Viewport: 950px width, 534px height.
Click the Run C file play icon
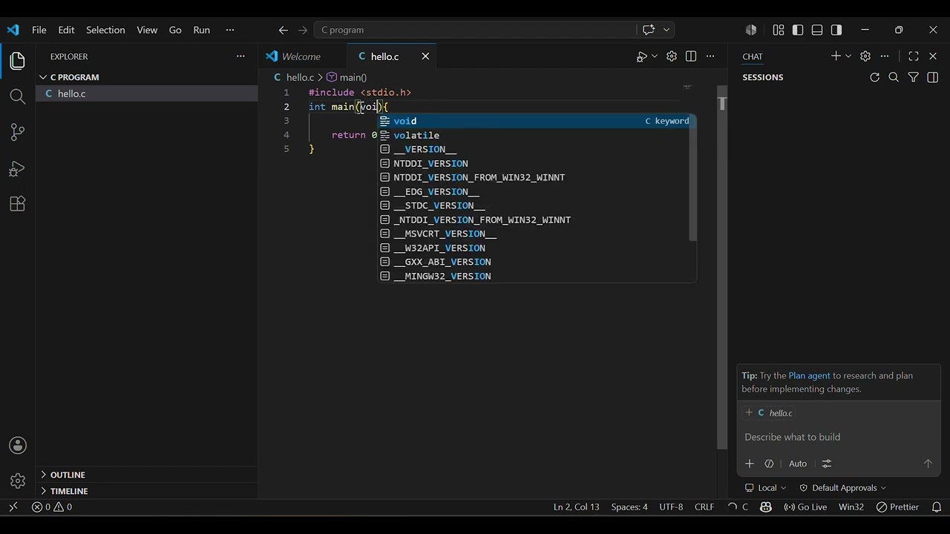[x=641, y=56]
